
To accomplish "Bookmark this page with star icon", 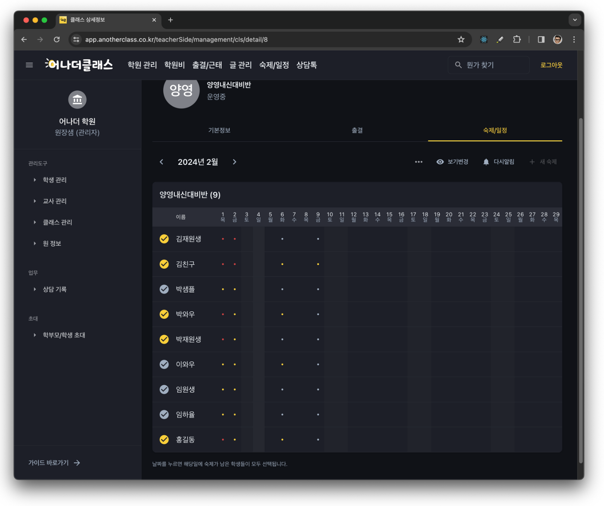I will point(461,39).
